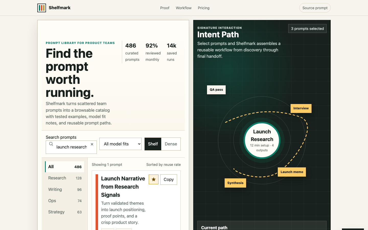Click the Current path heading

click(214, 227)
